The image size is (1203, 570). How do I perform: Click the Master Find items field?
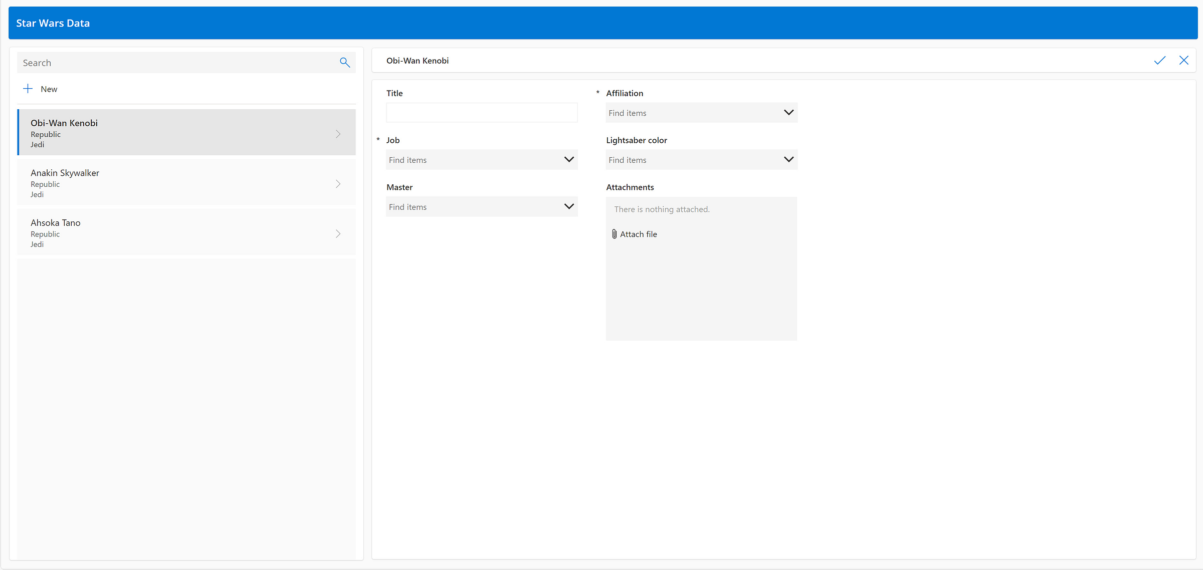pyautogui.click(x=482, y=207)
